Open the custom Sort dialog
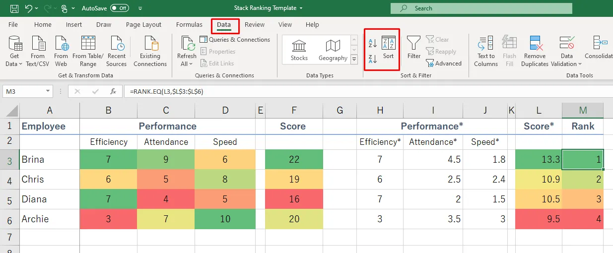Viewport: 613px width, 253px height. (x=388, y=48)
